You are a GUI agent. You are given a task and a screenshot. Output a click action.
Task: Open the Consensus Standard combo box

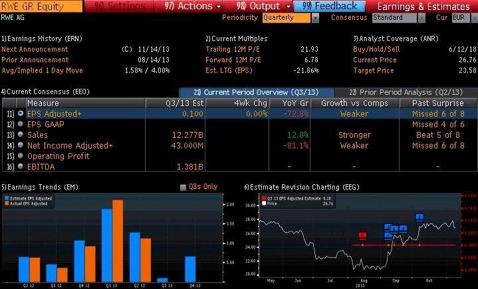click(394, 18)
